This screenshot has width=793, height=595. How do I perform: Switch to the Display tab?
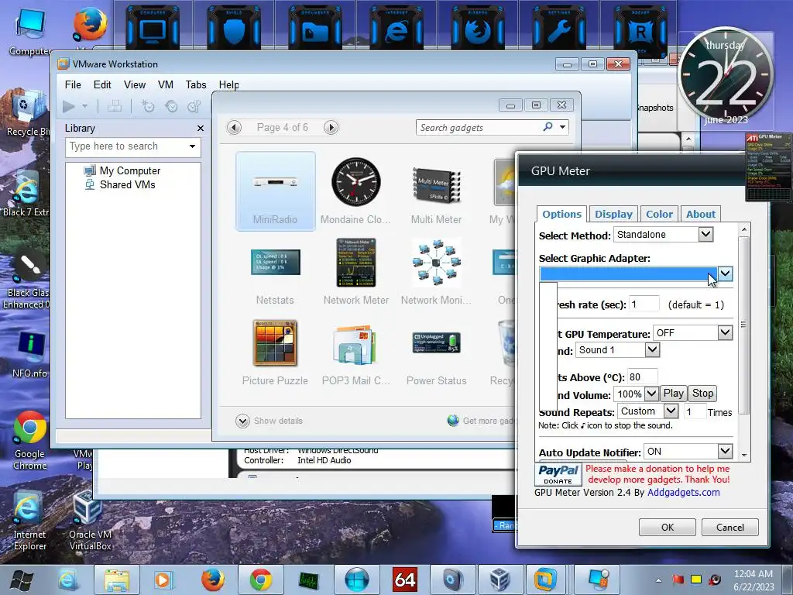(x=613, y=214)
